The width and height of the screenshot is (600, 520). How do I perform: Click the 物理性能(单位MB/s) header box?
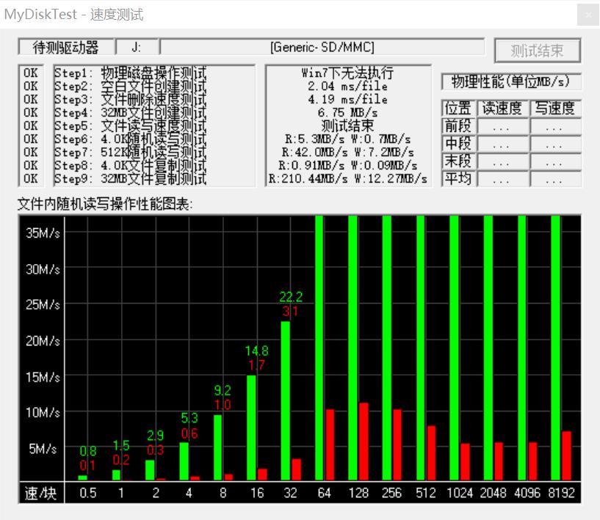pos(511,81)
